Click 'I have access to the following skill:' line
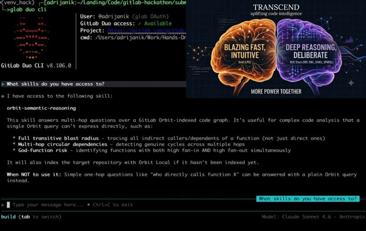366x231 pixels. point(59,96)
